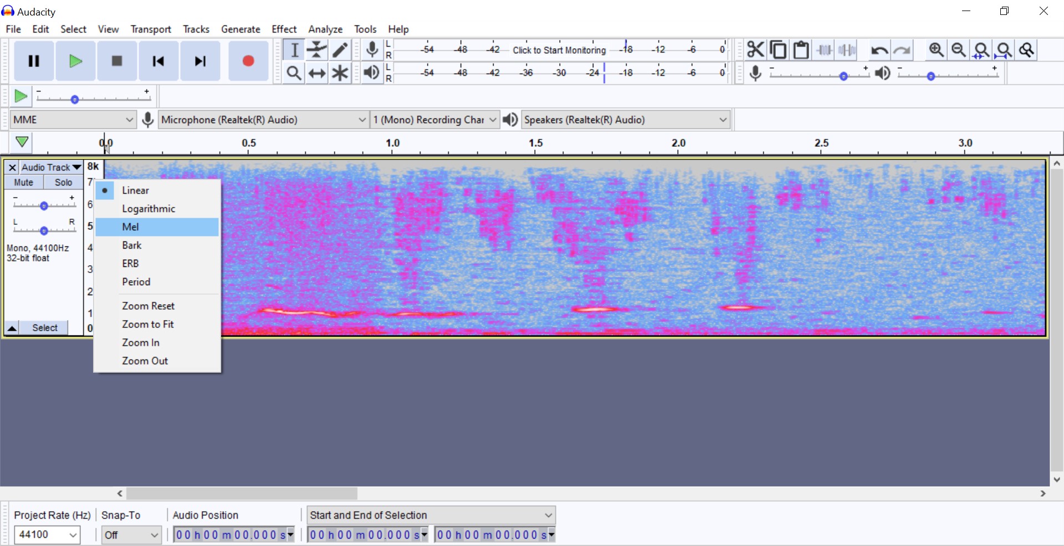Screen dimensions: 1064x546
Task: Open the Effect menu
Action: click(284, 29)
